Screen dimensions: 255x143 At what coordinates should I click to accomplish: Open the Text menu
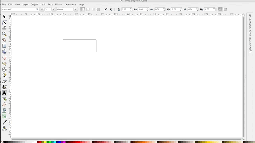click(x=50, y=4)
